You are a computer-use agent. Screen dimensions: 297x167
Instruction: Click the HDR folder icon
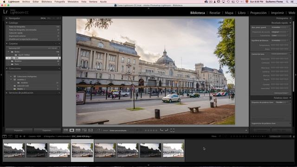coord(12,58)
